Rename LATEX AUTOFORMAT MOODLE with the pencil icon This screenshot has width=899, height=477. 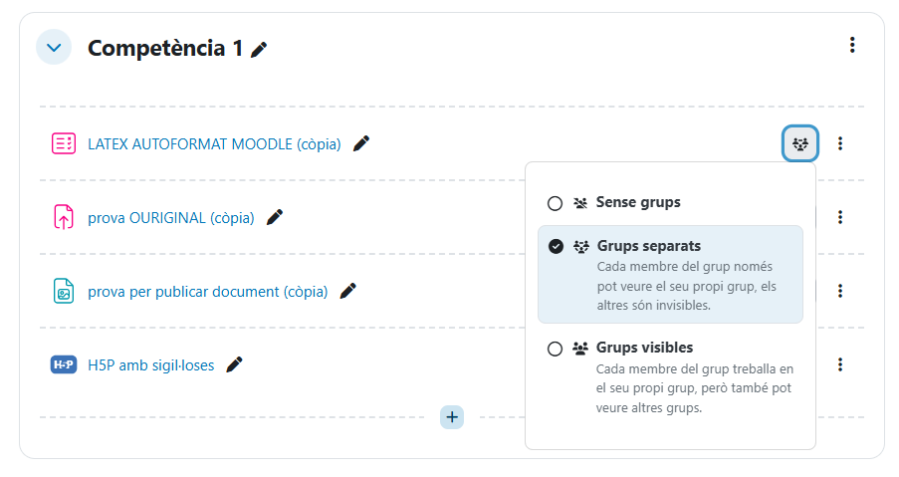(x=361, y=143)
